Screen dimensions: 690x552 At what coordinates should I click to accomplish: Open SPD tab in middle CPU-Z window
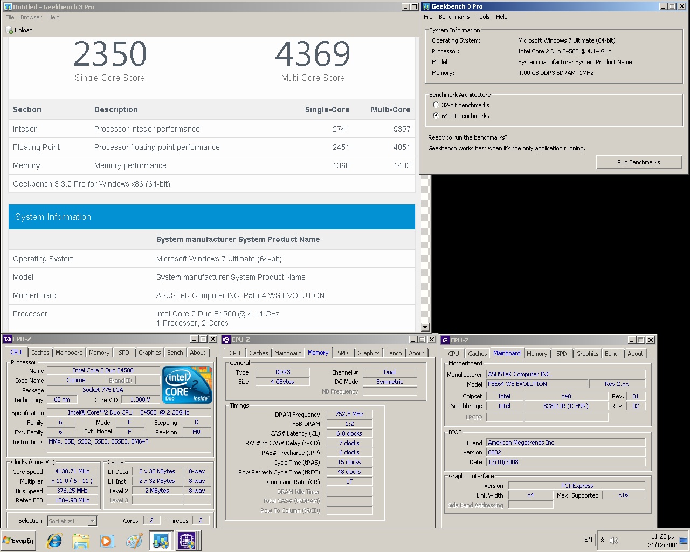point(343,353)
